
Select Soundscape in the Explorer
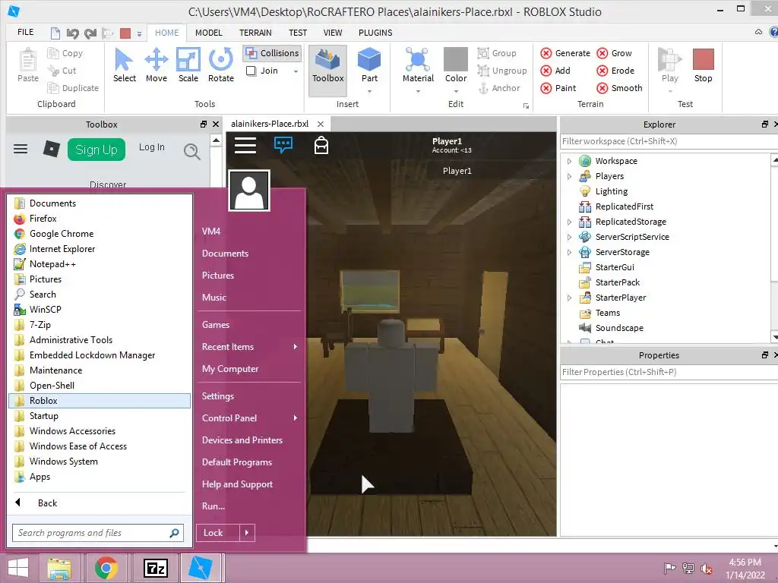tap(619, 328)
